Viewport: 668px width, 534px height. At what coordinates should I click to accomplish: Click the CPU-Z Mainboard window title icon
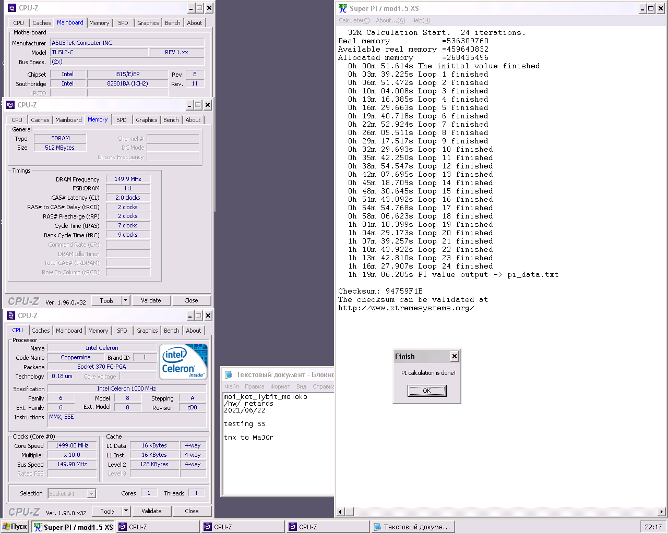(x=12, y=8)
